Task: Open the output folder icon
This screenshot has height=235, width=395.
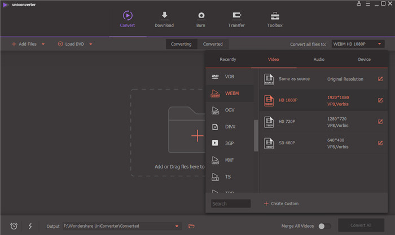Action: tap(192, 226)
